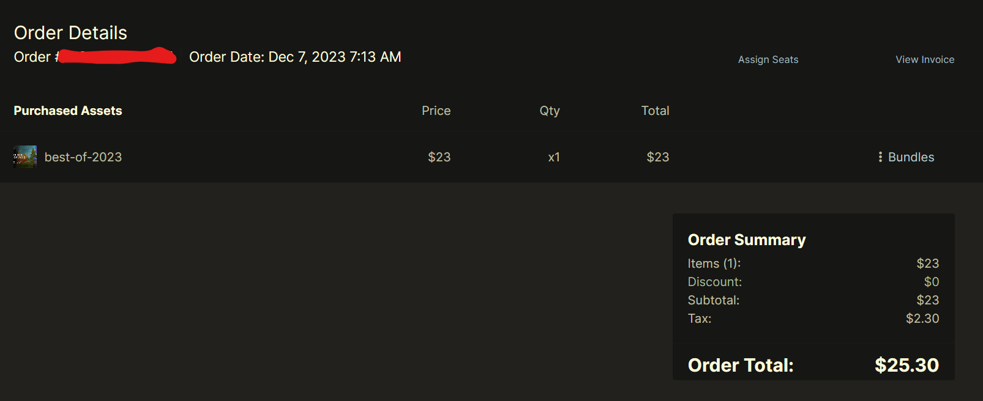Image resolution: width=983 pixels, height=401 pixels.
Task: Click the Order Details page title
Action: (70, 32)
